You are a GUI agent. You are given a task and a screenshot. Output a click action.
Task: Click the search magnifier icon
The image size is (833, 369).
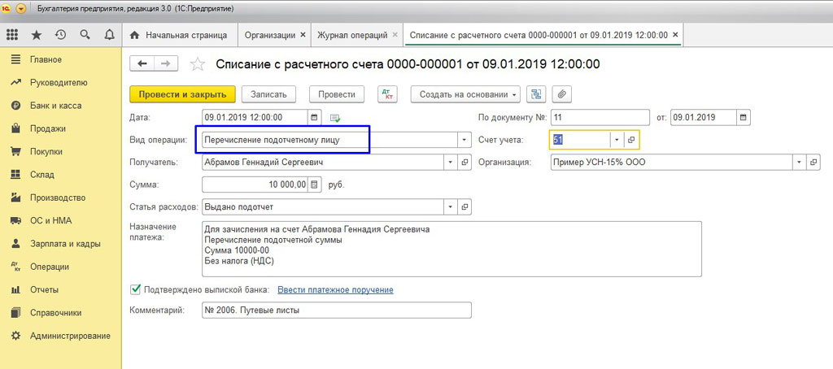point(85,35)
